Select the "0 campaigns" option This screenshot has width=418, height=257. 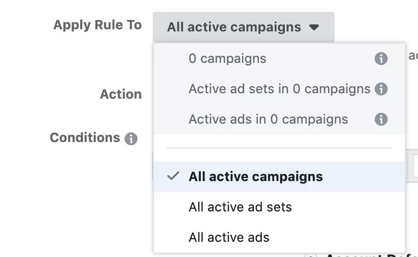click(x=227, y=59)
